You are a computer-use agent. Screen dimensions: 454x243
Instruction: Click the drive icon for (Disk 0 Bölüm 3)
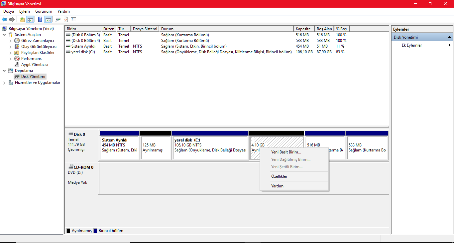tap(68, 35)
